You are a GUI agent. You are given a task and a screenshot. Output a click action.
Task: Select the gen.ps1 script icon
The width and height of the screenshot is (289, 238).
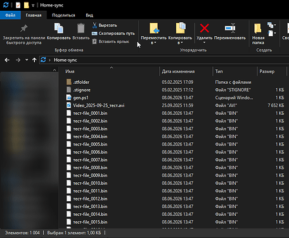click(x=69, y=98)
